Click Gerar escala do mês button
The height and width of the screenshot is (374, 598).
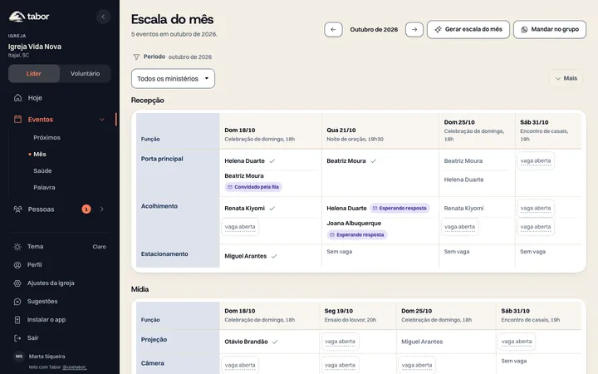pos(468,29)
